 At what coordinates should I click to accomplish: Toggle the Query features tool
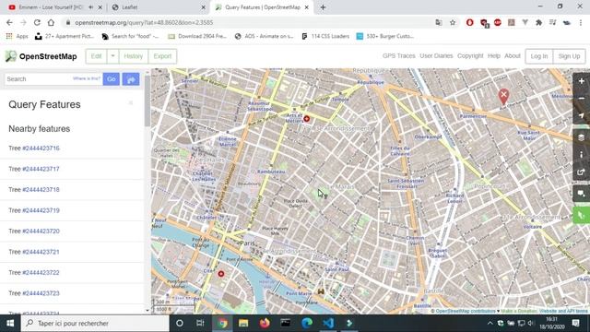(582, 215)
